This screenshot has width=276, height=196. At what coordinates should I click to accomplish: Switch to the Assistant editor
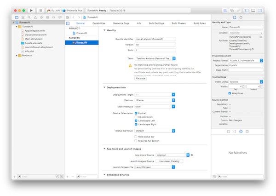[232, 11]
